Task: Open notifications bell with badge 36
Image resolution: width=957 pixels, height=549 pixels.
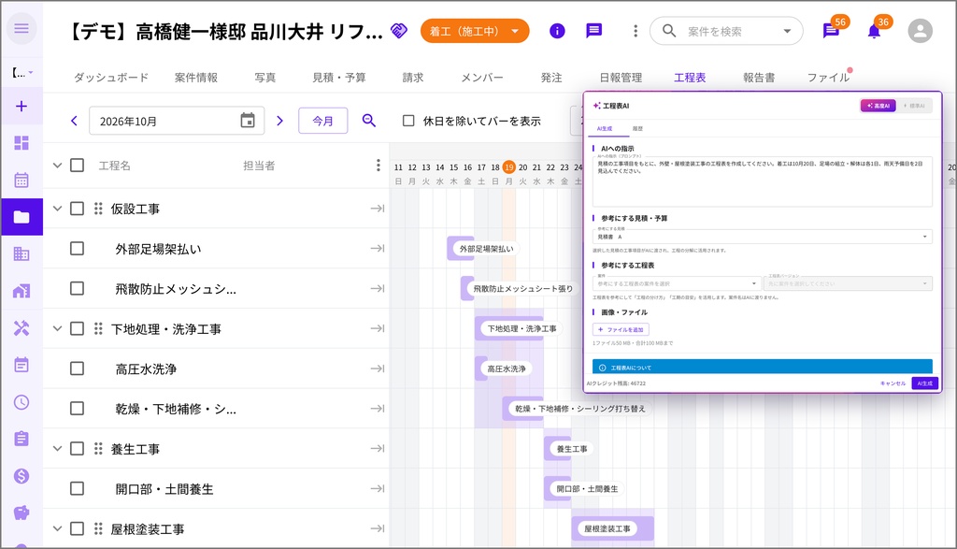Action: [x=874, y=31]
